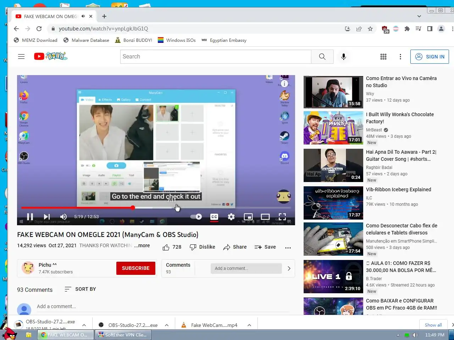Install YouTube app from address bar
This screenshot has height=340, width=454.
(x=348, y=29)
